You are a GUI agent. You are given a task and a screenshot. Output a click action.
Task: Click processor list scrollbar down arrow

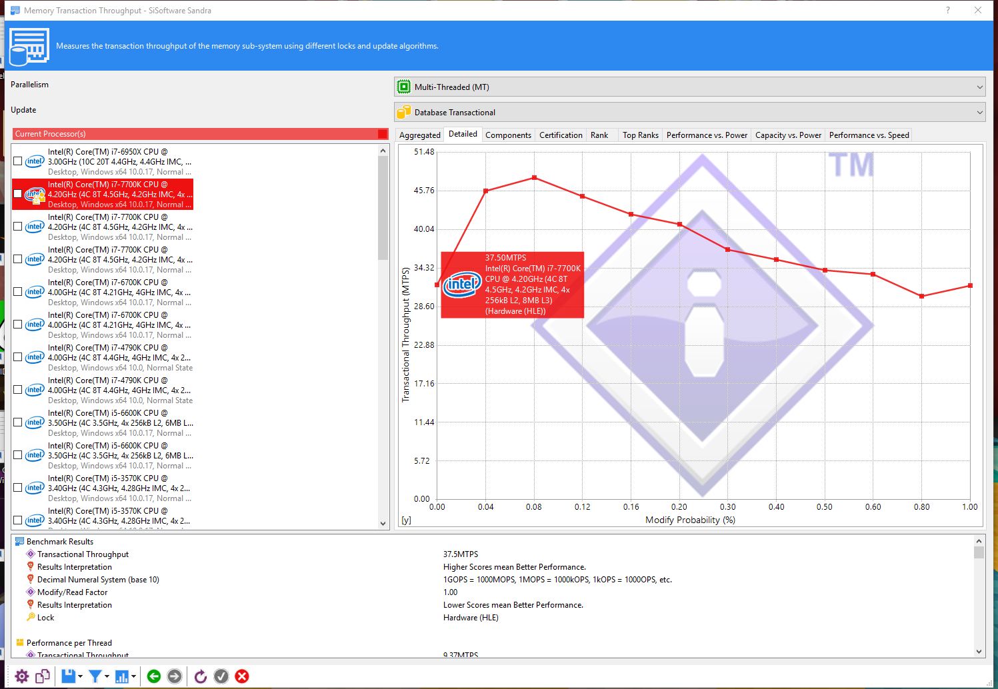(x=383, y=524)
